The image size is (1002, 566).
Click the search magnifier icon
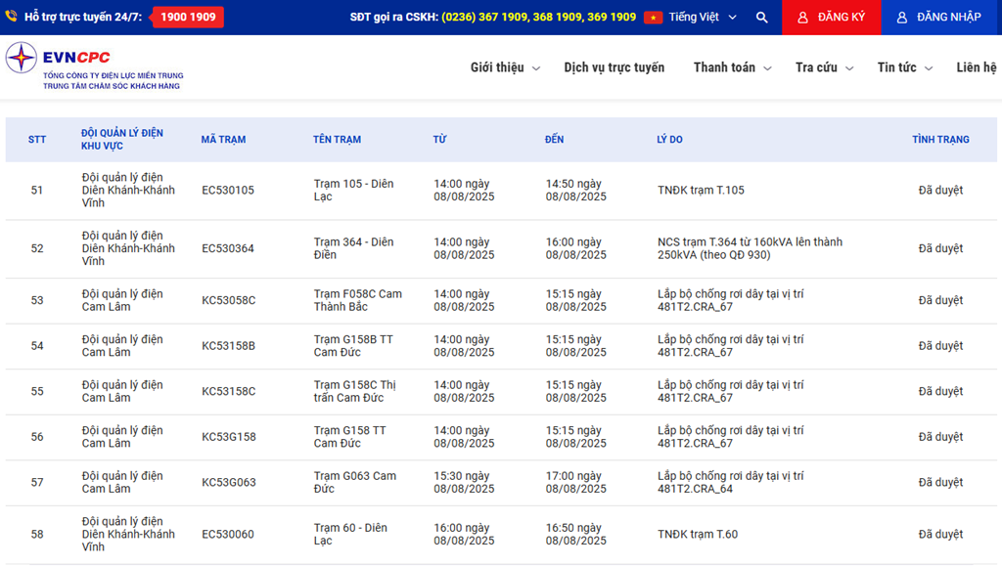tap(761, 18)
